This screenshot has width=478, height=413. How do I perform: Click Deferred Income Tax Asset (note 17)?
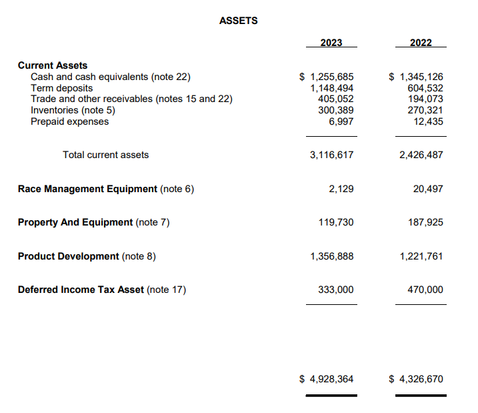click(102, 290)
